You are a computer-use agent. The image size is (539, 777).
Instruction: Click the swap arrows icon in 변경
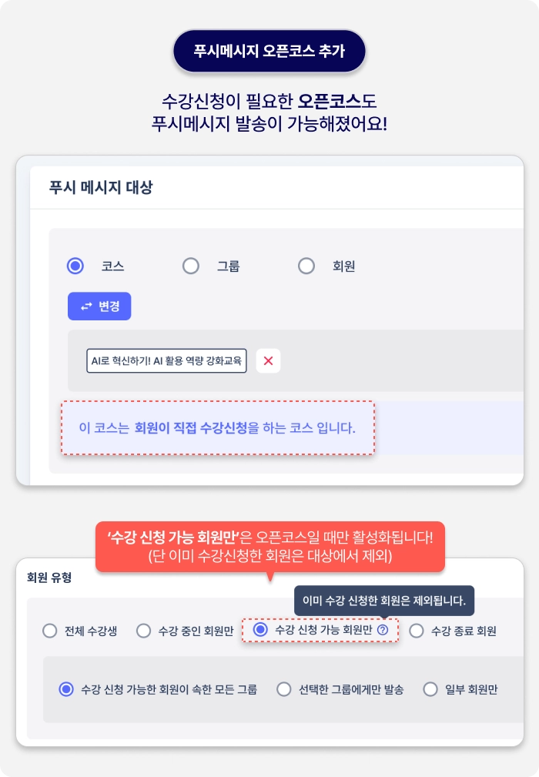click(87, 306)
